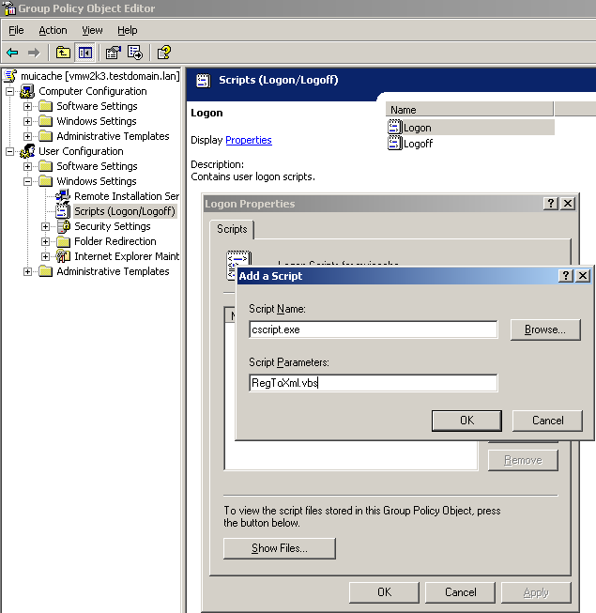
Task: Click the Computer Configuration icon
Action: coord(27,91)
